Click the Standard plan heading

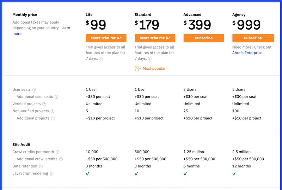click(143, 14)
